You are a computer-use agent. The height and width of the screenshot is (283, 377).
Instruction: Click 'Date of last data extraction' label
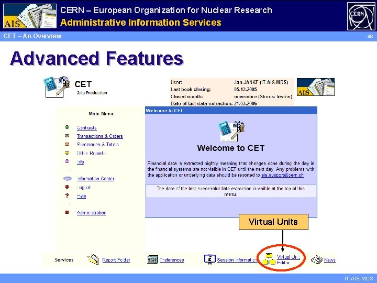click(202, 104)
